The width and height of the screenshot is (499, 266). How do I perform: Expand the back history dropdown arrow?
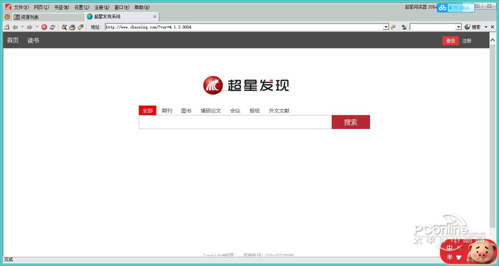click(x=22, y=27)
